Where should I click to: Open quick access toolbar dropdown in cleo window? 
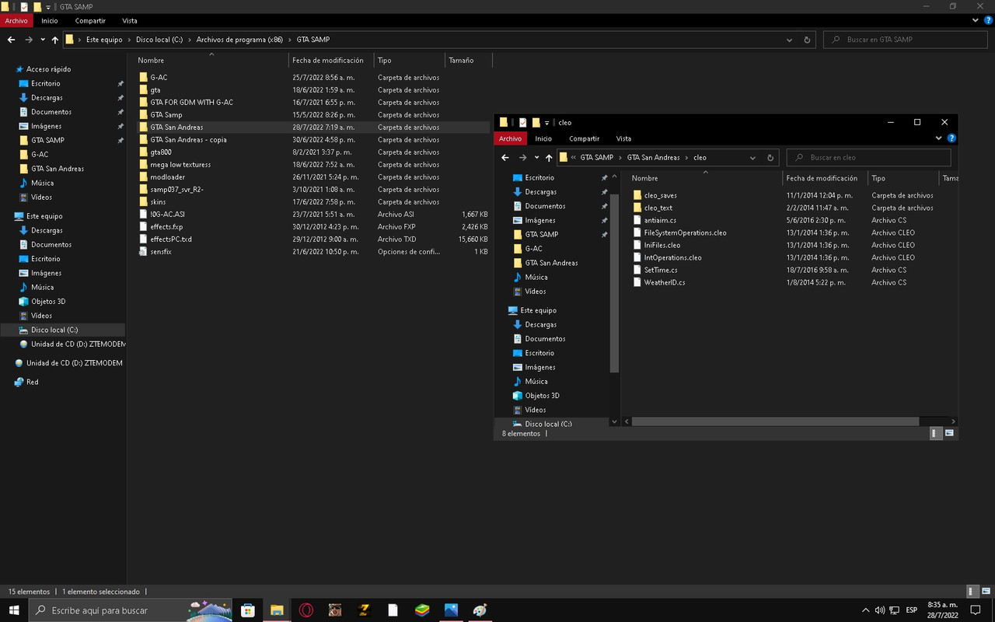pyautogui.click(x=547, y=122)
